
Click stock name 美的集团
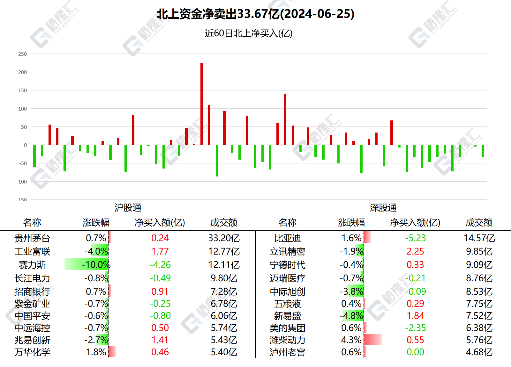pyautogui.click(x=288, y=328)
